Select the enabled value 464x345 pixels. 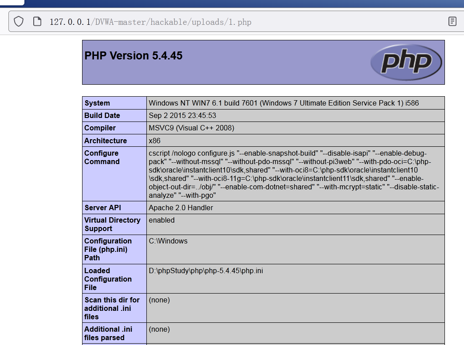pos(161,220)
